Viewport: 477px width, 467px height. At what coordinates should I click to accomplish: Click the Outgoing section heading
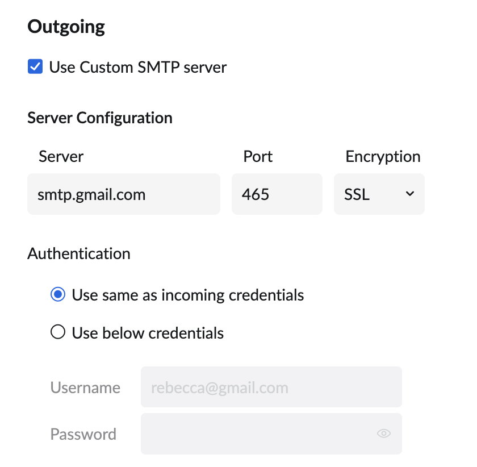coord(66,27)
